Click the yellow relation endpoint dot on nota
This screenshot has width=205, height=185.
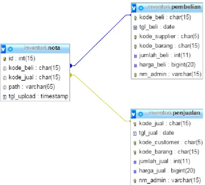click(x=71, y=75)
